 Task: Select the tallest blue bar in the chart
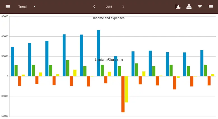[99, 53]
